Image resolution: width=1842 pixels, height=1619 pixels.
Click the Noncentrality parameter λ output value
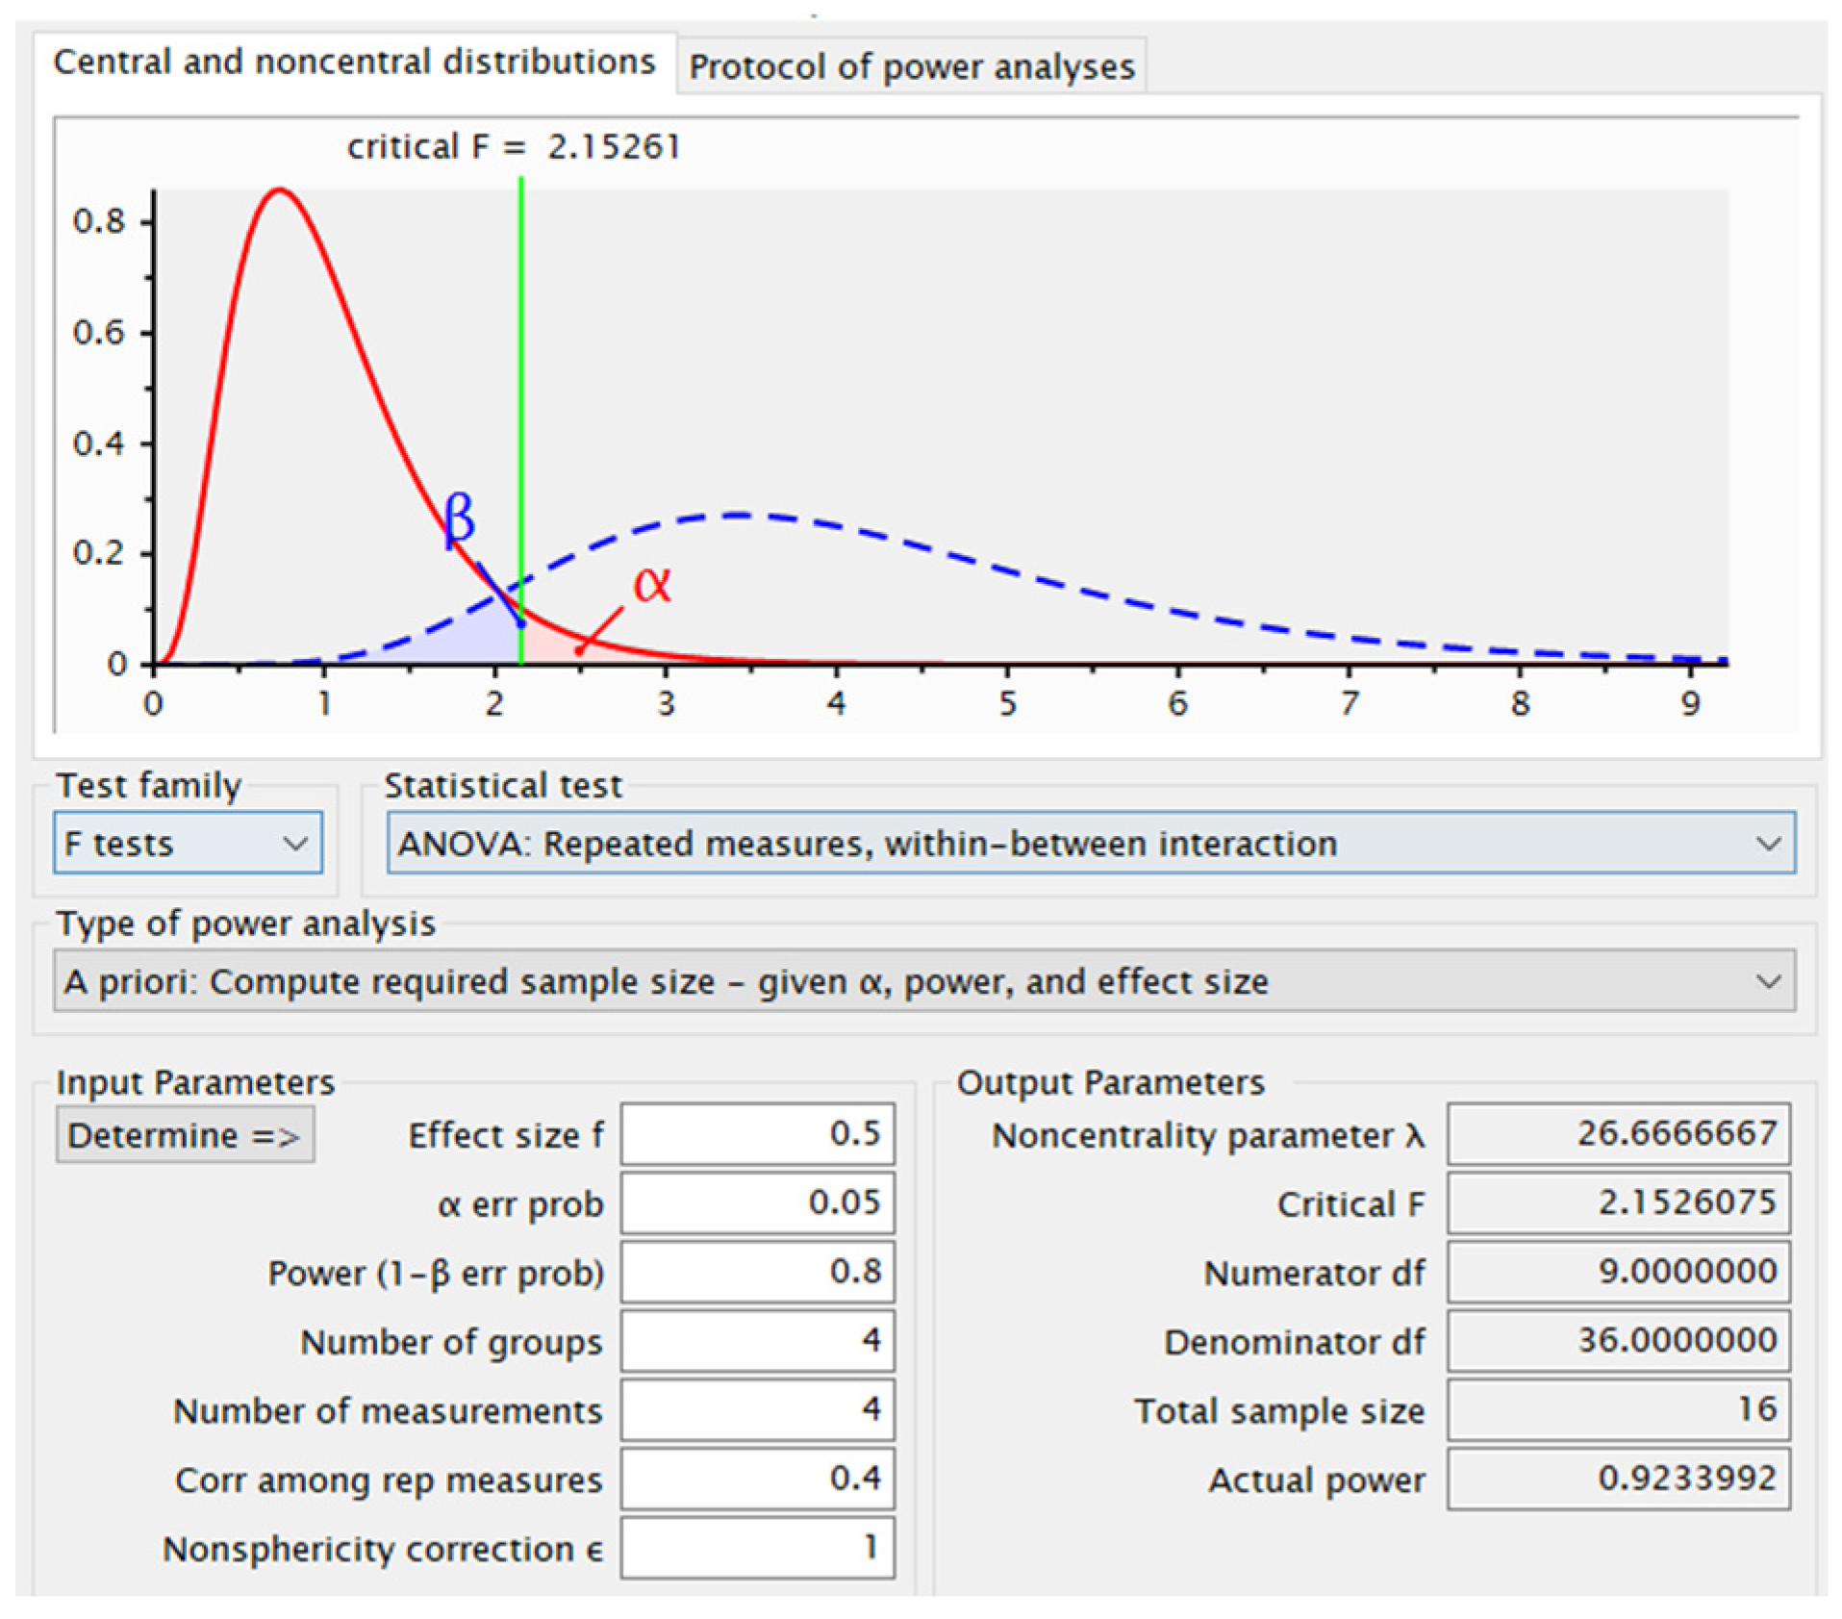coord(1618,1134)
